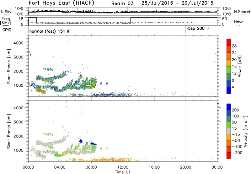251x174 pixels.
Task: Click the "Fort Hays East (fitACF)" plot title
Action: [61, 3]
